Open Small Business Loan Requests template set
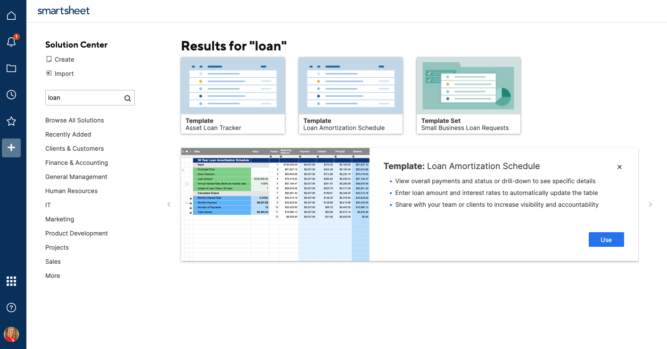Image resolution: width=667 pixels, height=349 pixels. 469,96
